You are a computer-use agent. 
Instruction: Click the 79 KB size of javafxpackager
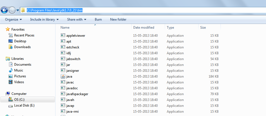pyautogui.click(x=214, y=94)
